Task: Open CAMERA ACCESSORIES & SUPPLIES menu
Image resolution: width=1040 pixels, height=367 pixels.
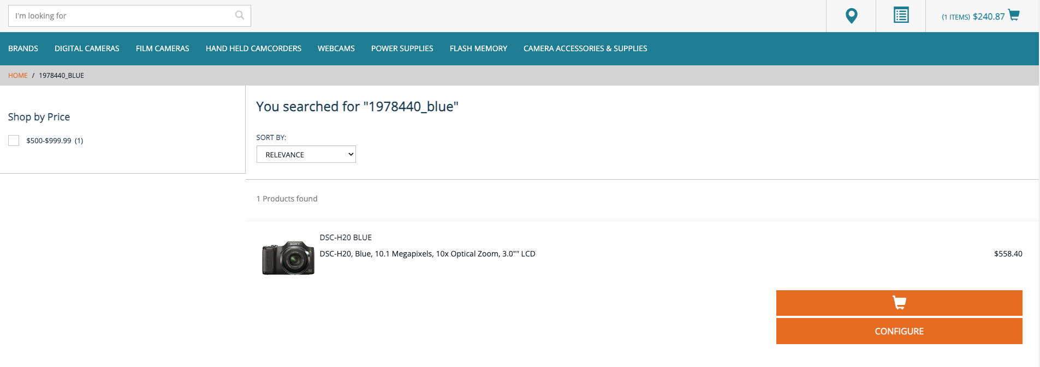Action: tap(585, 48)
